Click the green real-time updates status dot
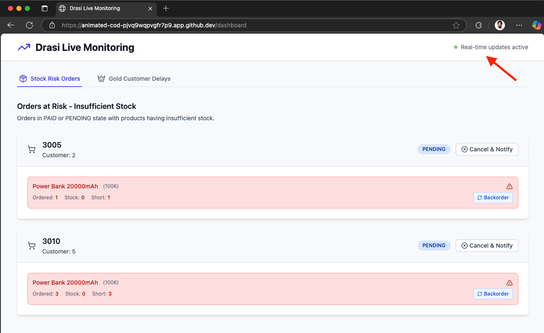544x333 pixels. point(456,47)
